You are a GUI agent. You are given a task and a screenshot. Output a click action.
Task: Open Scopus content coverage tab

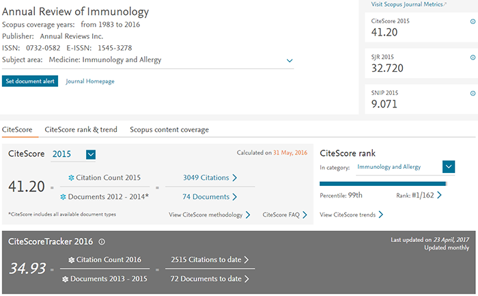pyautogui.click(x=169, y=129)
